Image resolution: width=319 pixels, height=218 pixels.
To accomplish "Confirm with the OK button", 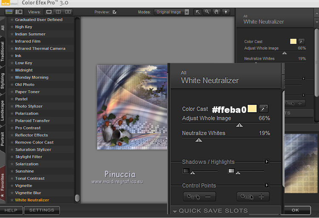I will point(296,210).
